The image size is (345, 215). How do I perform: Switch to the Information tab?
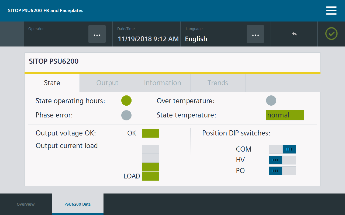click(163, 83)
